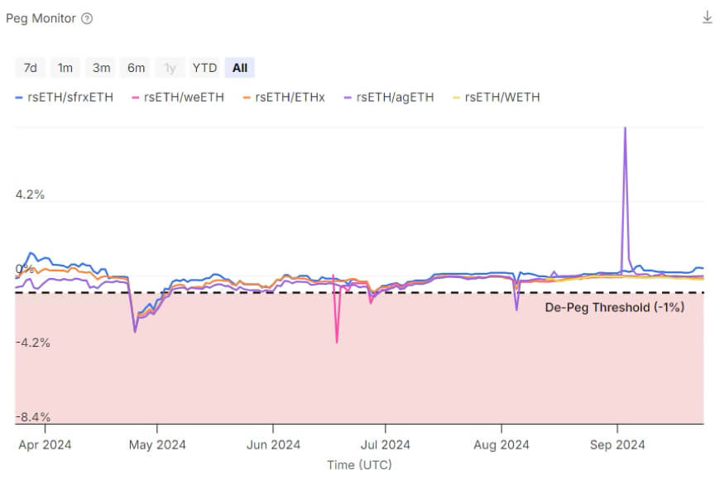Hide the rsETH/WETH series

point(501,98)
